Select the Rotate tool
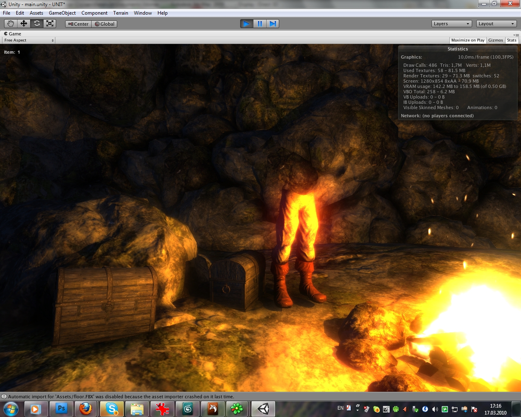Image resolution: width=521 pixels, height=417 pixels. (37, 24)
